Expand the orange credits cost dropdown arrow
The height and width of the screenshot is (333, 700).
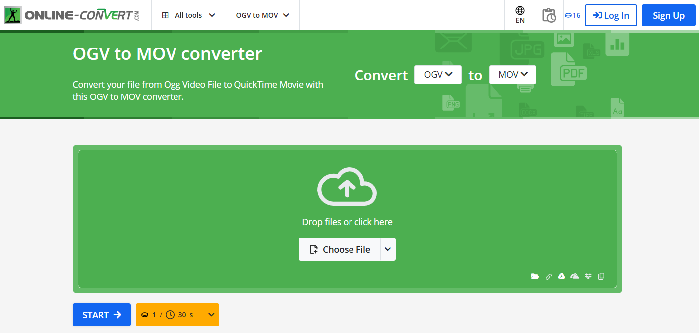pos(211,315)
